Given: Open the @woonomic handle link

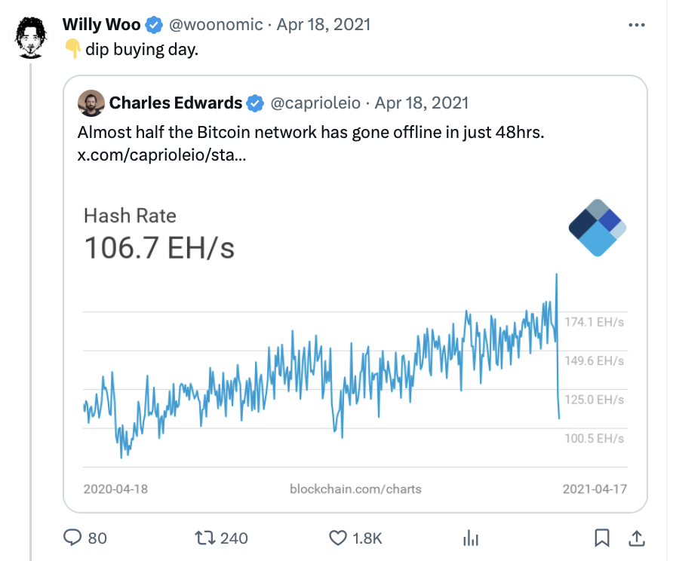Looking at the screenshot, I should (x=216, y=25).
